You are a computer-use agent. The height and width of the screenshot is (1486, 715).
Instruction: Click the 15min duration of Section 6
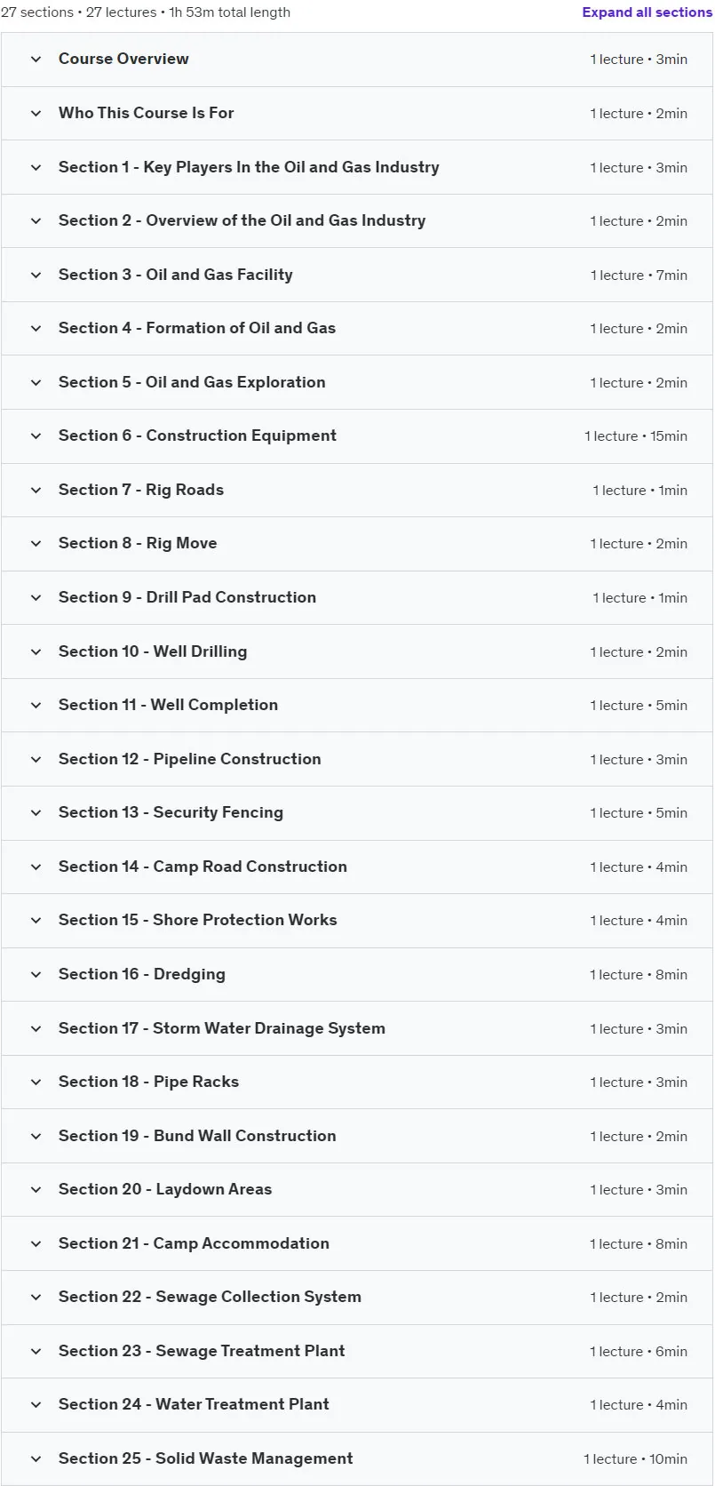[669, 436]
